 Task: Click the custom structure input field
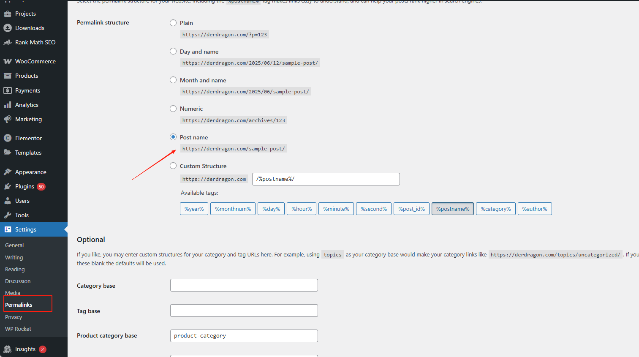tap(326, 179)
